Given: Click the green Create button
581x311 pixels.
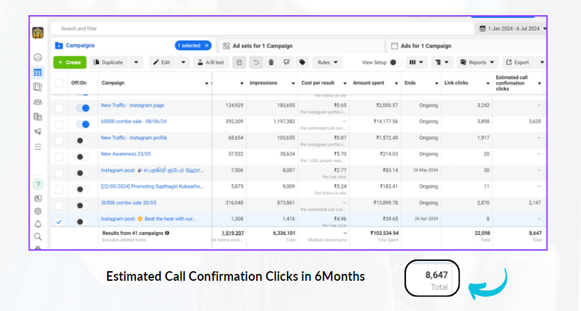Looking at the screenshot, I should tap(69, 62).
